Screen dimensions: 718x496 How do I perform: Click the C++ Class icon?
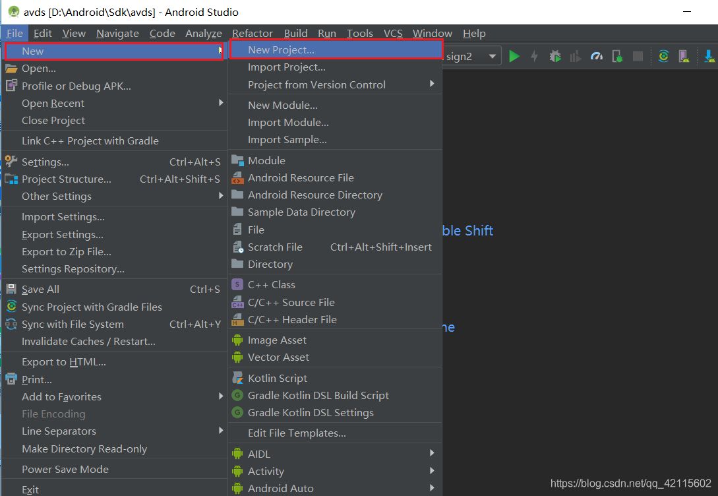click(237, 284)
